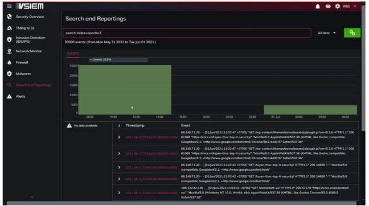
Task: Open the hamburger menu icon
Action: point(9,6)
